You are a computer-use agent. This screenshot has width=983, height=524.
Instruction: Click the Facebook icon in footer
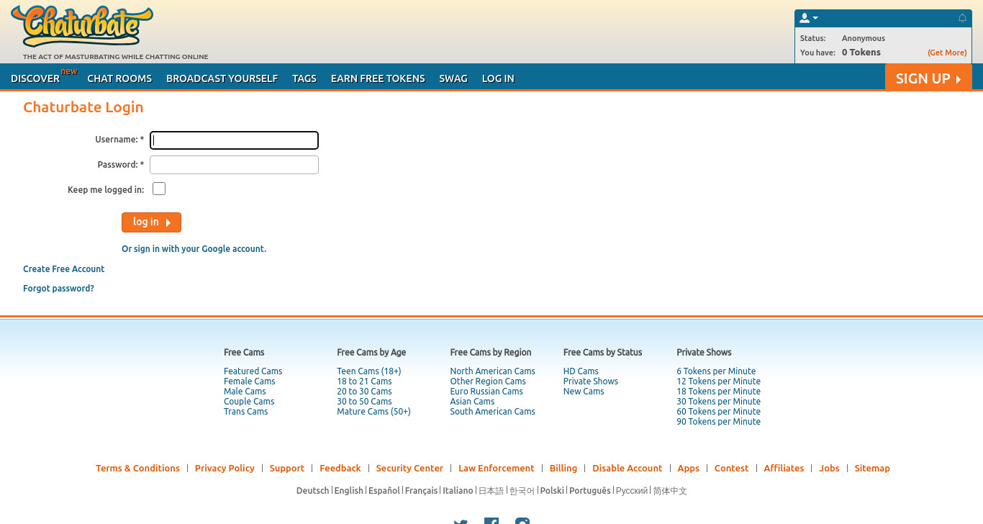pos(491,521)
